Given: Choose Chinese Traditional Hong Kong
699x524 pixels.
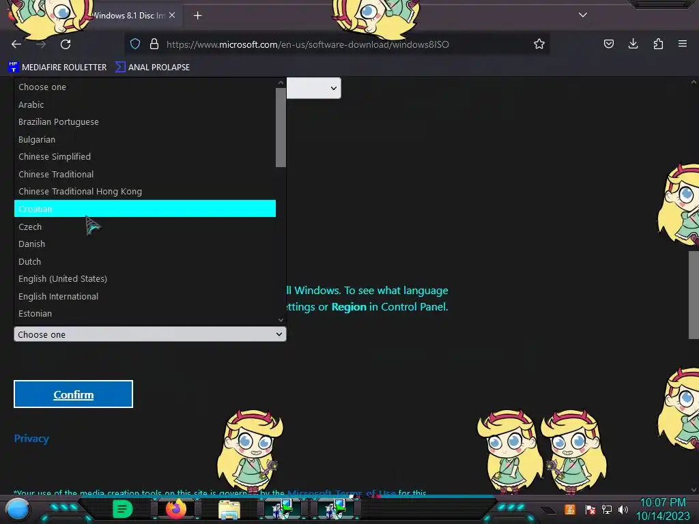Looking at the screenshot, I should tap(145, 191).
